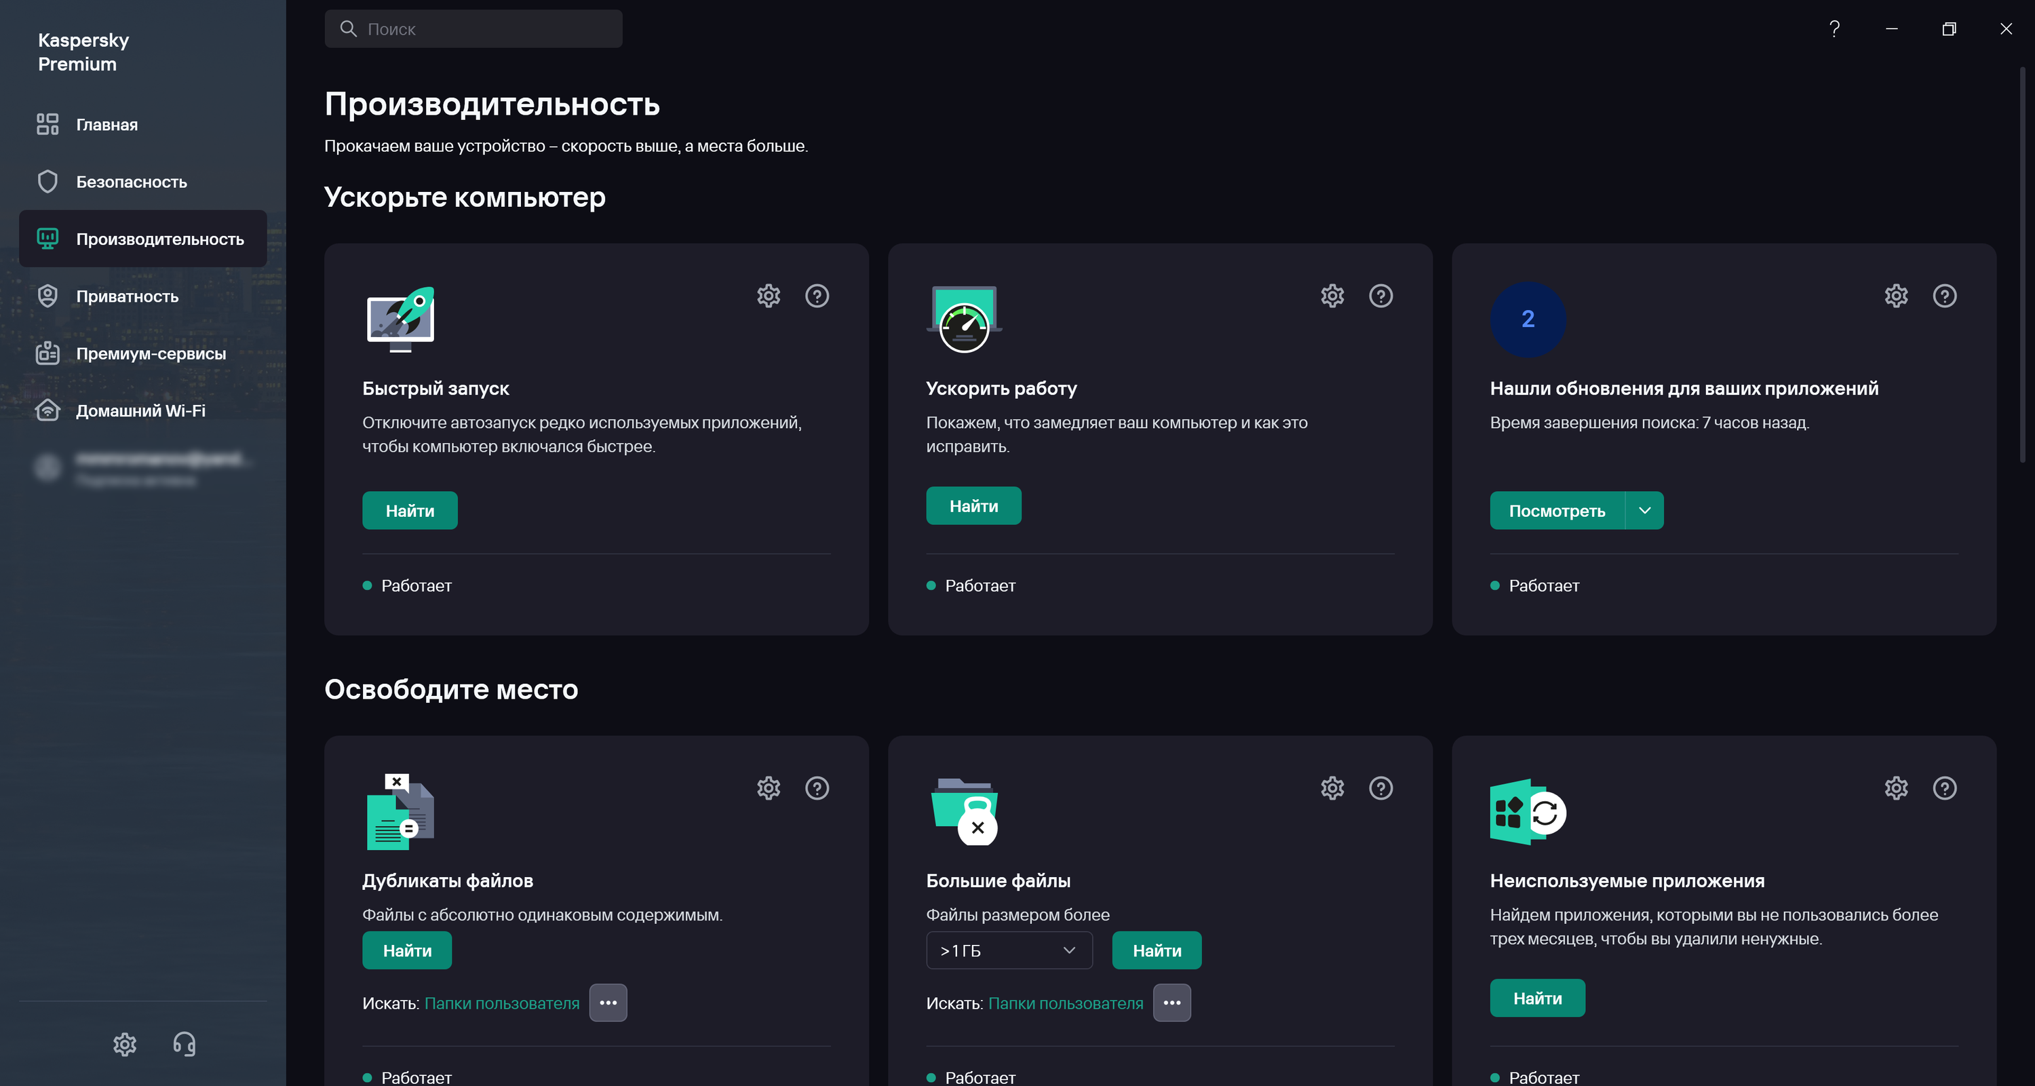Open Домашний Wi-Fi section

pos(140,410)
